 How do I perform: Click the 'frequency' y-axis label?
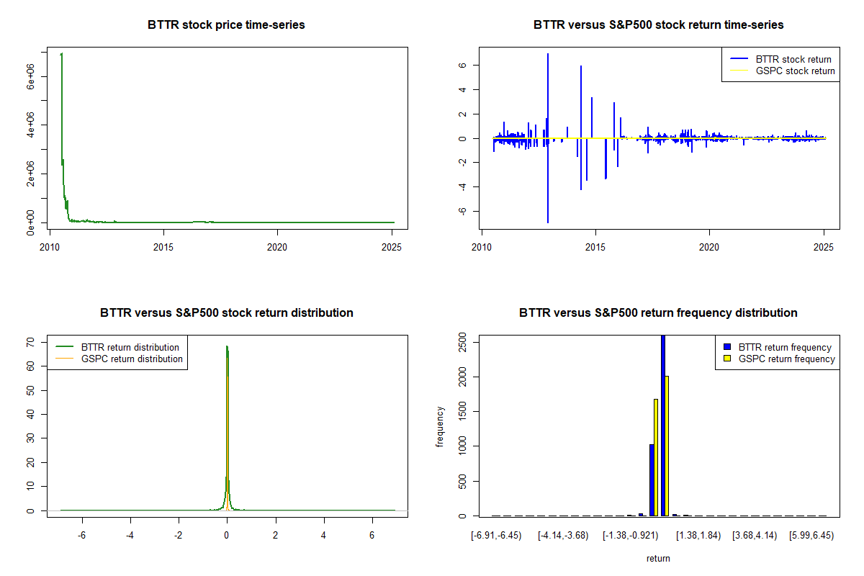tap(440, 426)
